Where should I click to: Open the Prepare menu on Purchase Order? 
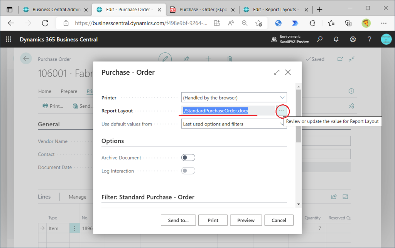(69, 91)
